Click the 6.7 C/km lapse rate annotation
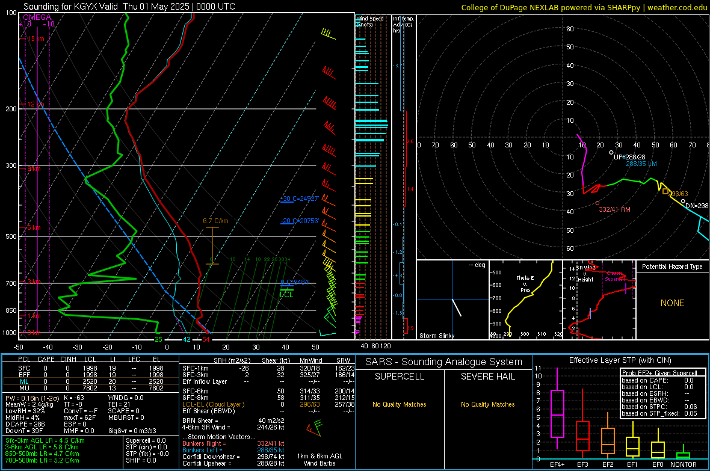The image size is (710, 471). click(215, 221)
